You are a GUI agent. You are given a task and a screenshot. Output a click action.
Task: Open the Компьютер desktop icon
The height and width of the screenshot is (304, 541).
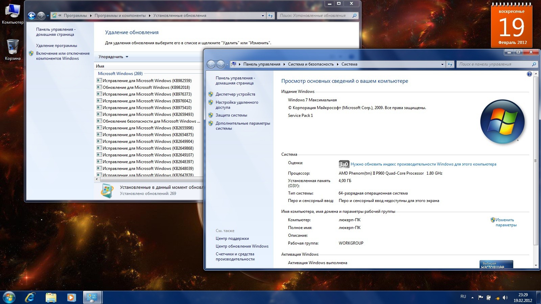[x=13, y=14]
